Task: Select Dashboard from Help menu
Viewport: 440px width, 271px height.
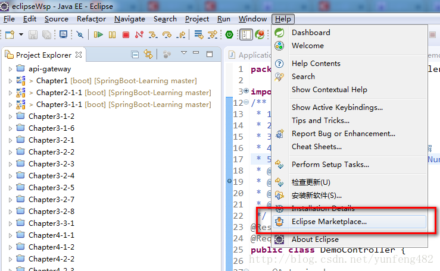Action: coord(349,33)
